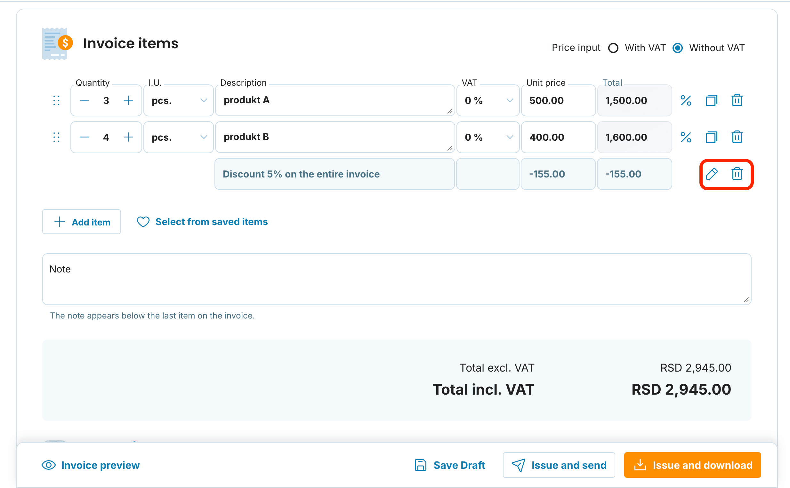The width and height of the screenshot is (790, 488).
Task: Delete the produkt B row
Action: coord(737,137)
